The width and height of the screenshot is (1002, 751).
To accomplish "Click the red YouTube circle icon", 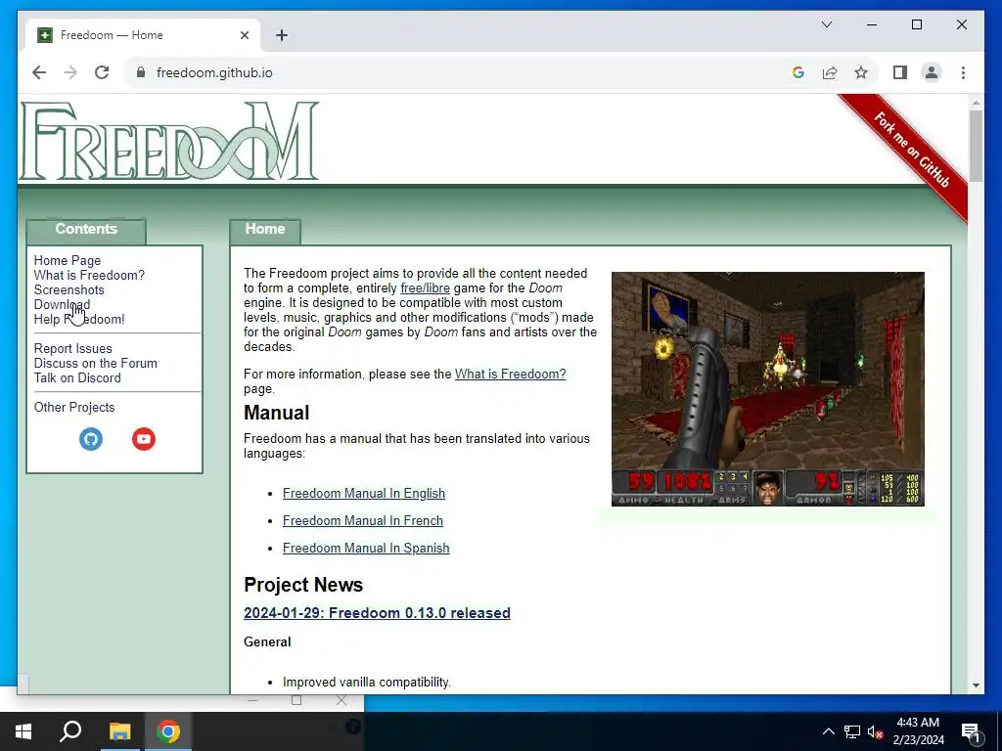I will coord(144,439).
